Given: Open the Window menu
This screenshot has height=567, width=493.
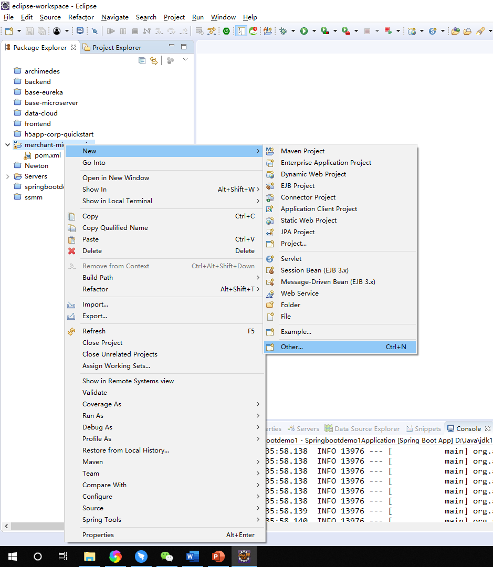Looking at the screenshot, I should (x=223, y=17).
